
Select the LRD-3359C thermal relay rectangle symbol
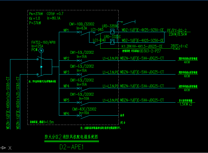click(x=112, y=31)
